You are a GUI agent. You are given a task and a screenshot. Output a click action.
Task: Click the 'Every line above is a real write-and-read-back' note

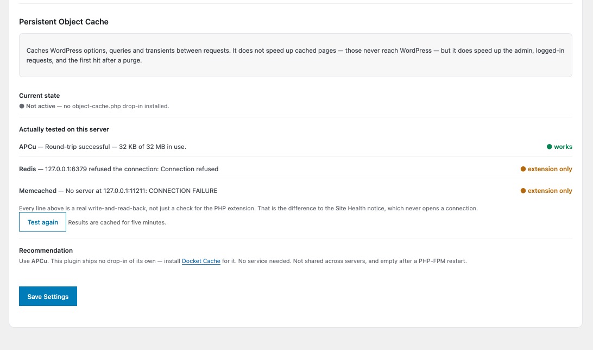point(249,209)
